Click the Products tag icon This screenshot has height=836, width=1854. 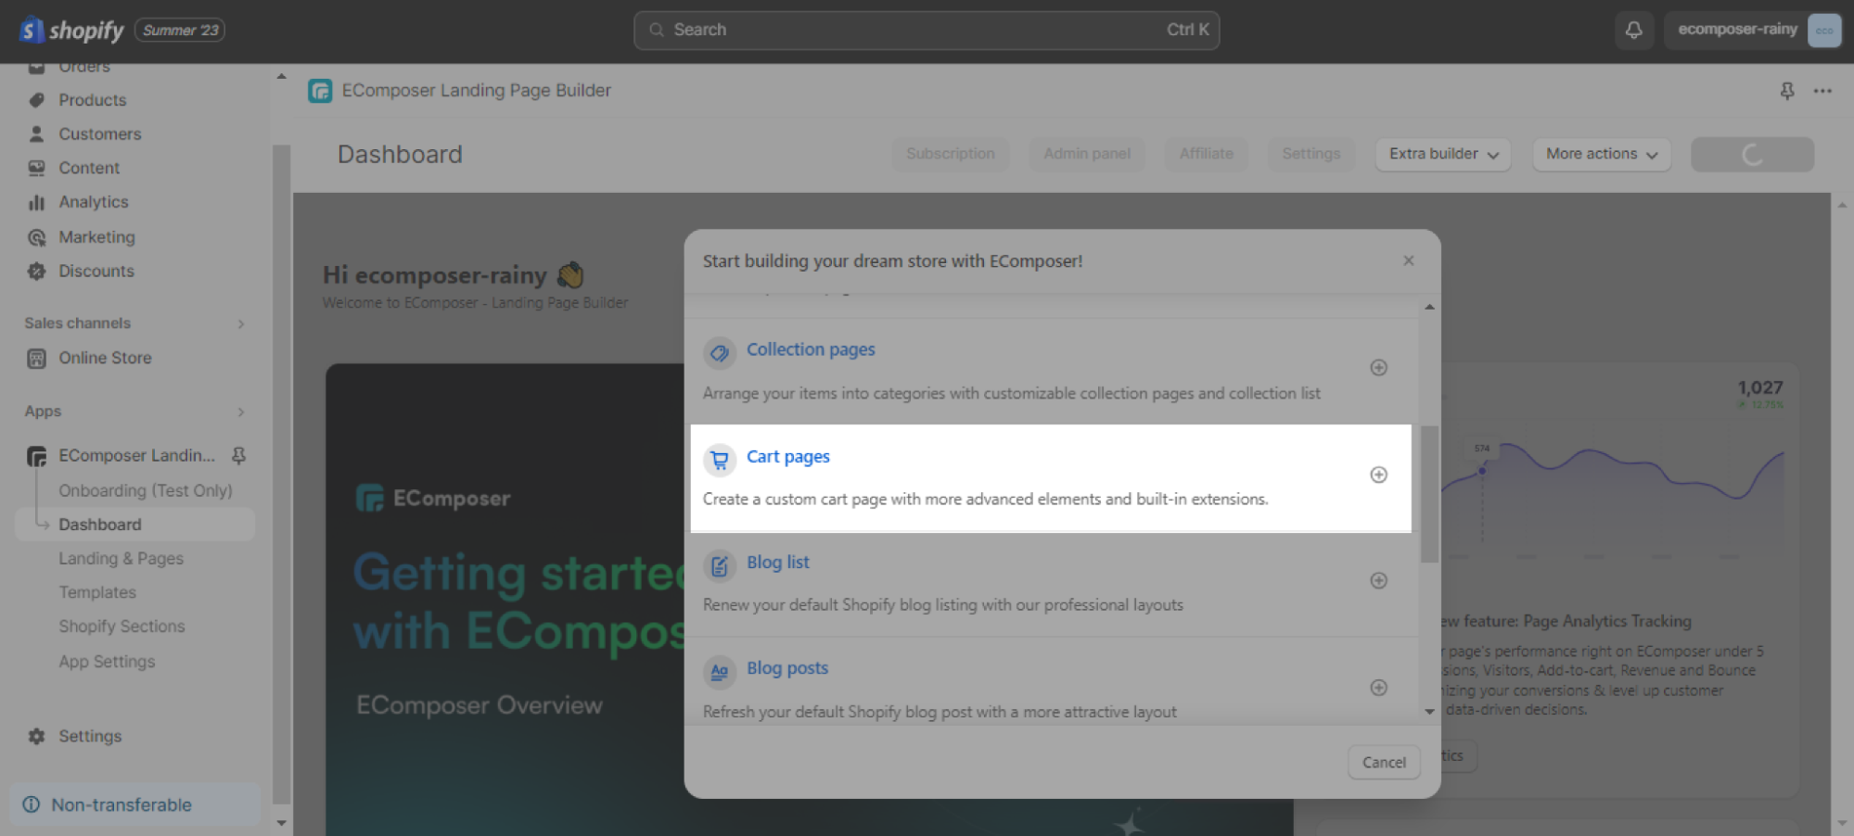tap(36, 100)
